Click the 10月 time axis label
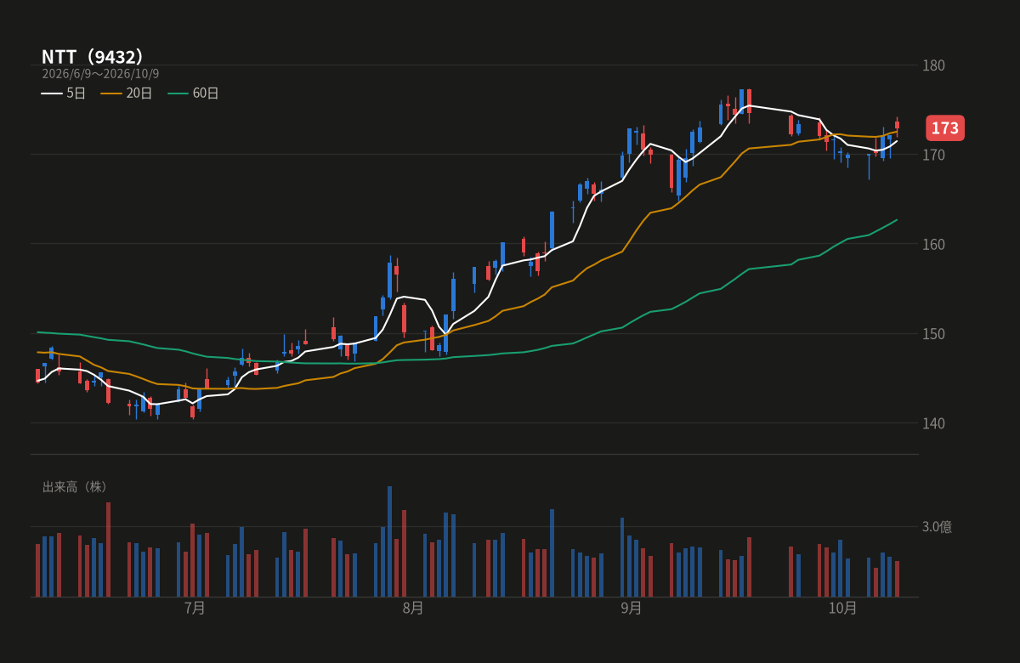The image size is (1020, 663). click(842, 608)
